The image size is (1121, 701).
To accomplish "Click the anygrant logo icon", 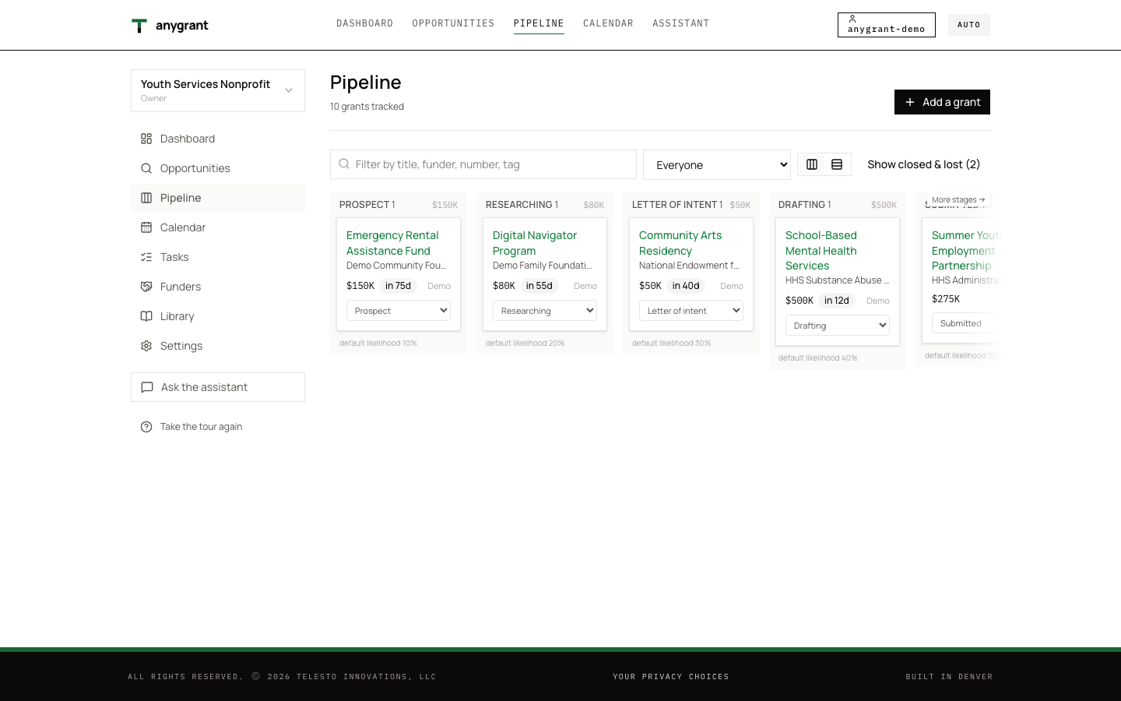I will point(139,26).
